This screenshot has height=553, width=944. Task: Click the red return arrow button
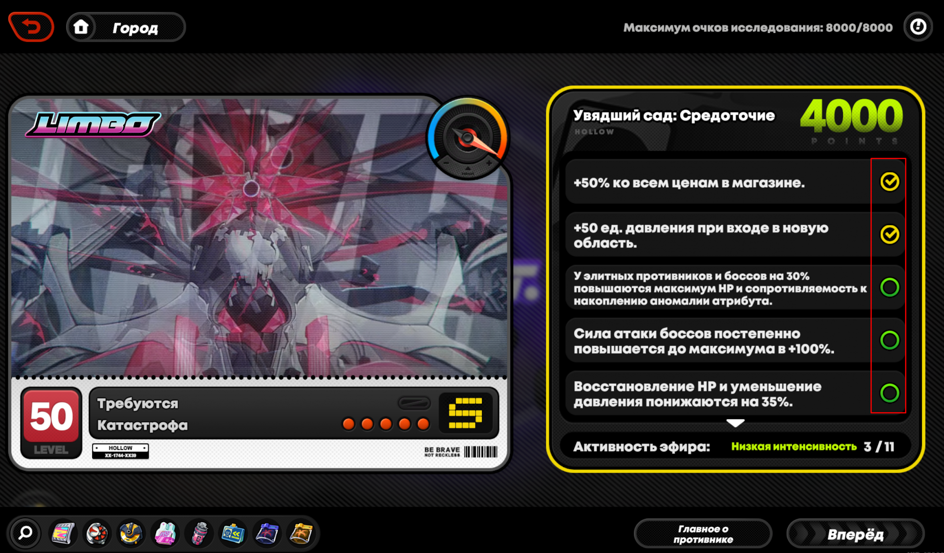coord(31,27)
